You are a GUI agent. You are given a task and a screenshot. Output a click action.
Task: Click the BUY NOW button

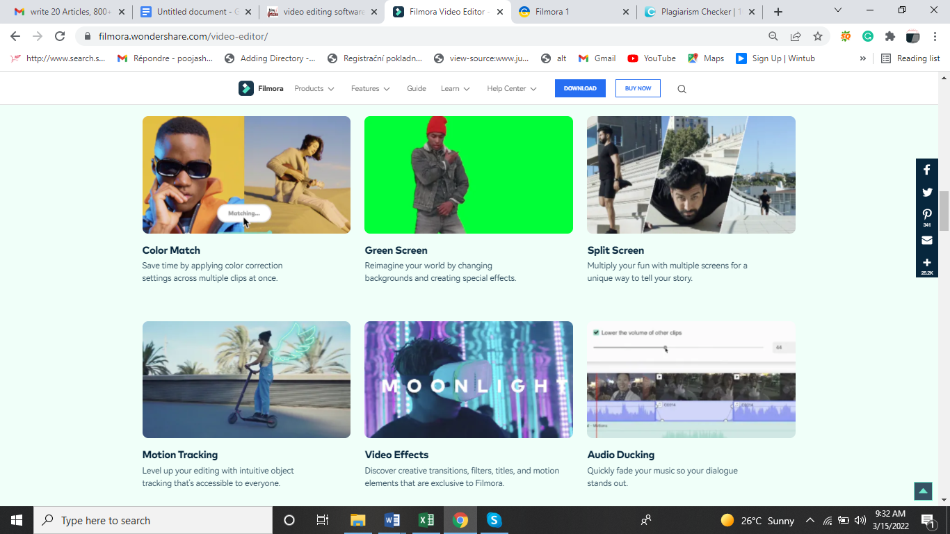[x=638, y=88]
